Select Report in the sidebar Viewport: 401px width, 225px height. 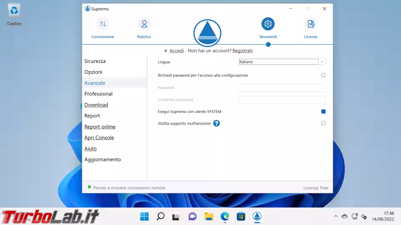point(92,116)
